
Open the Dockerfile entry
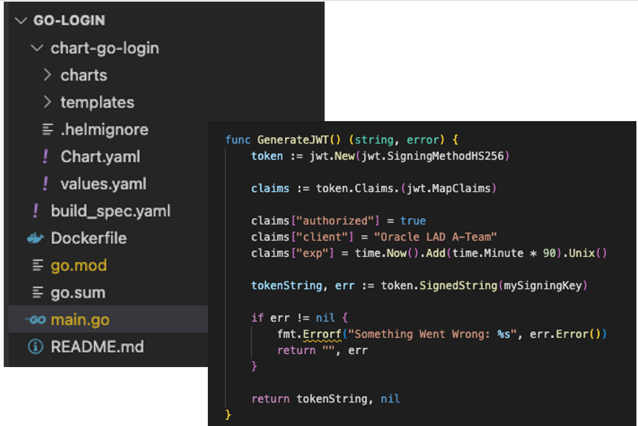tap(89, 238)
